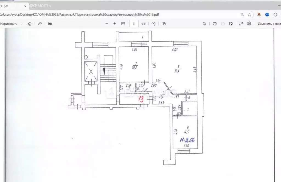This screenshot has width=281, height=182.
Task: Open PDF settings gear
Action: [x=249, y=24]
